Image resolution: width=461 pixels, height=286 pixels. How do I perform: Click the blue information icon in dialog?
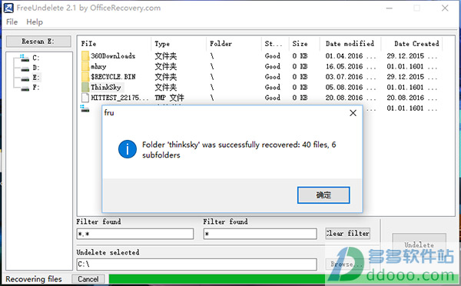pyautogui.click(x=128, y=149)
